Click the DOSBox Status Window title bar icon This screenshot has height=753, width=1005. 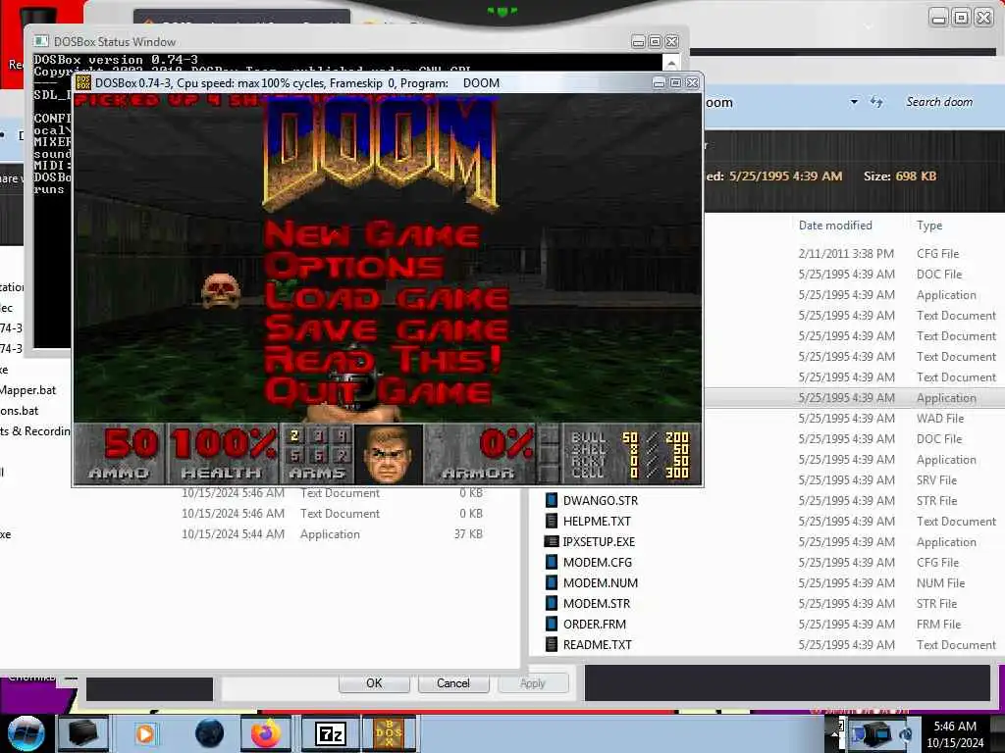click(41, 41)
